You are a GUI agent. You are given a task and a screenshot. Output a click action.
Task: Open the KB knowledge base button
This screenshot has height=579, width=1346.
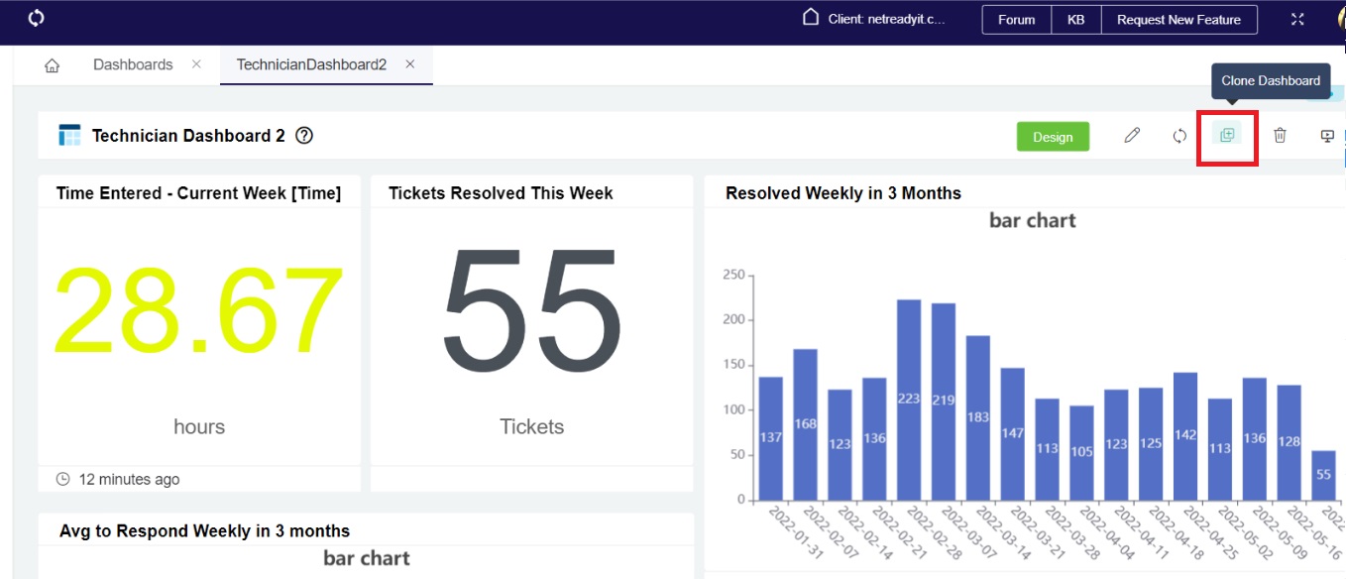(1075, 20)
